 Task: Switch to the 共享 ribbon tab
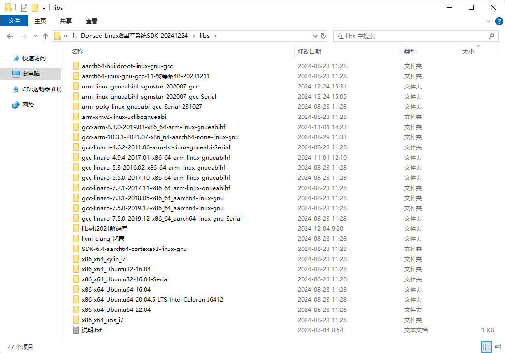66,21
